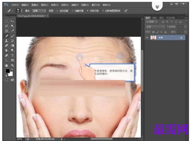Select the Clone Stamp tool
The height and width of the screenshot is (141, 195).
[x=7, y=41]
